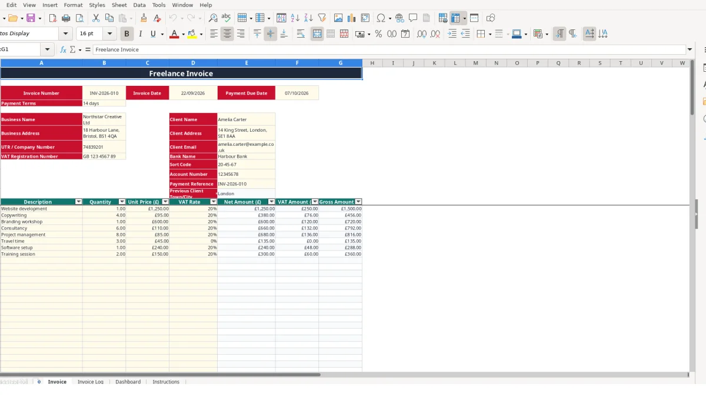Open the Quantity column filter dropdown
This screenshot has width=706, height=397.
[122, 202]
